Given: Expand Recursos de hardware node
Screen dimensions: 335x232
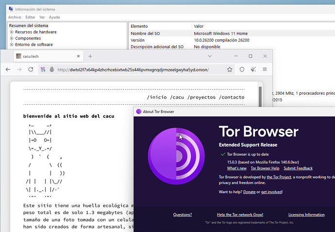Looking at the screenshot, I should tap(12, 32).
